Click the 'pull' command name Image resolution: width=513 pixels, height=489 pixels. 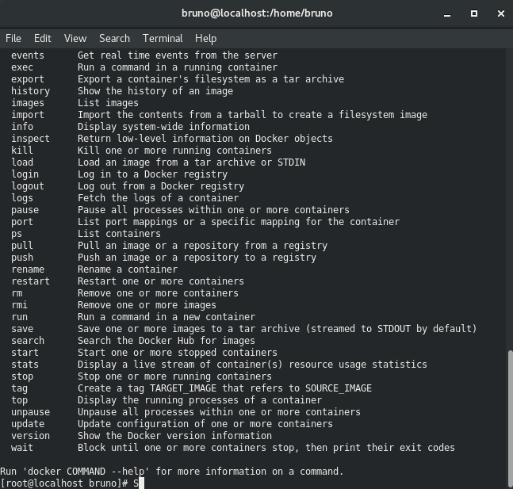22,246
